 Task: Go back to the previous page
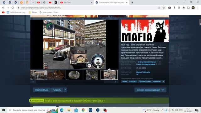(3, 8)
